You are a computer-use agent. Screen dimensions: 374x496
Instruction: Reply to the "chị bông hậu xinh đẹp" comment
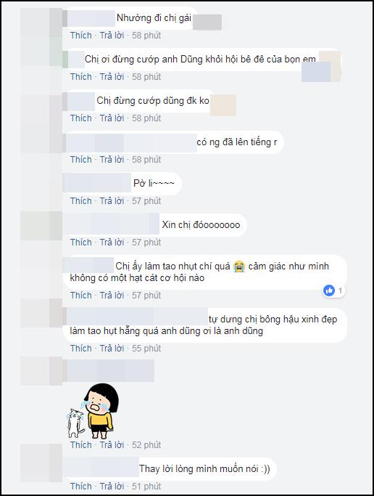tap(112, 349)
